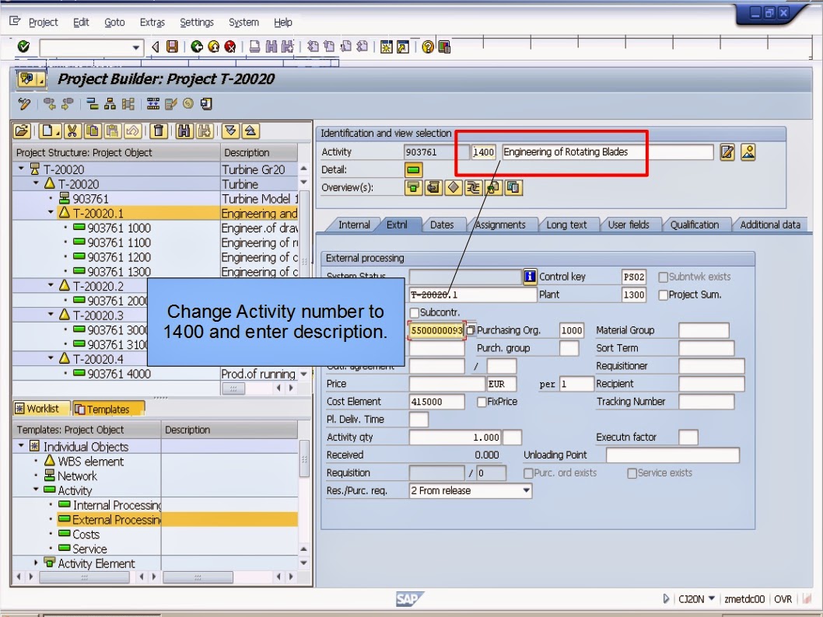Click the blue system status information icon

click(x=529, y=277)
